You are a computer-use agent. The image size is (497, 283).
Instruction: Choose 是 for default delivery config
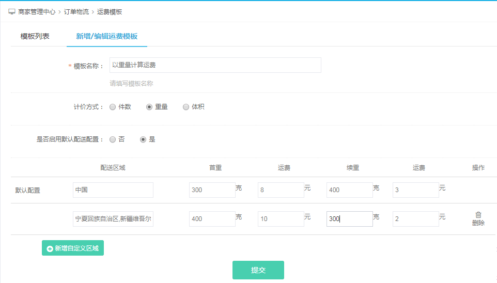[143, 139]
